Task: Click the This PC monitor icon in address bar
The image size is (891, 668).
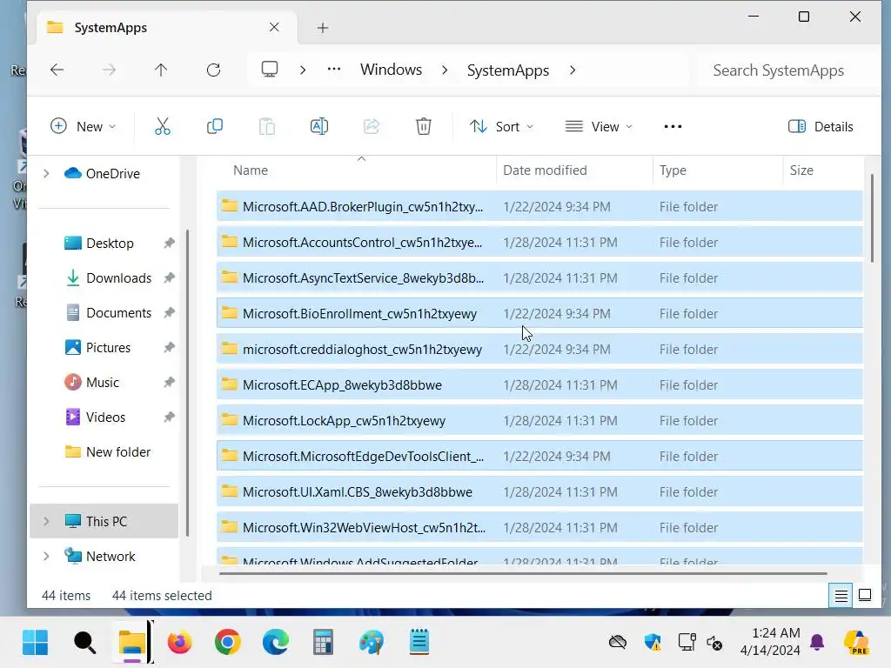Action: click(x=270, y=70)
